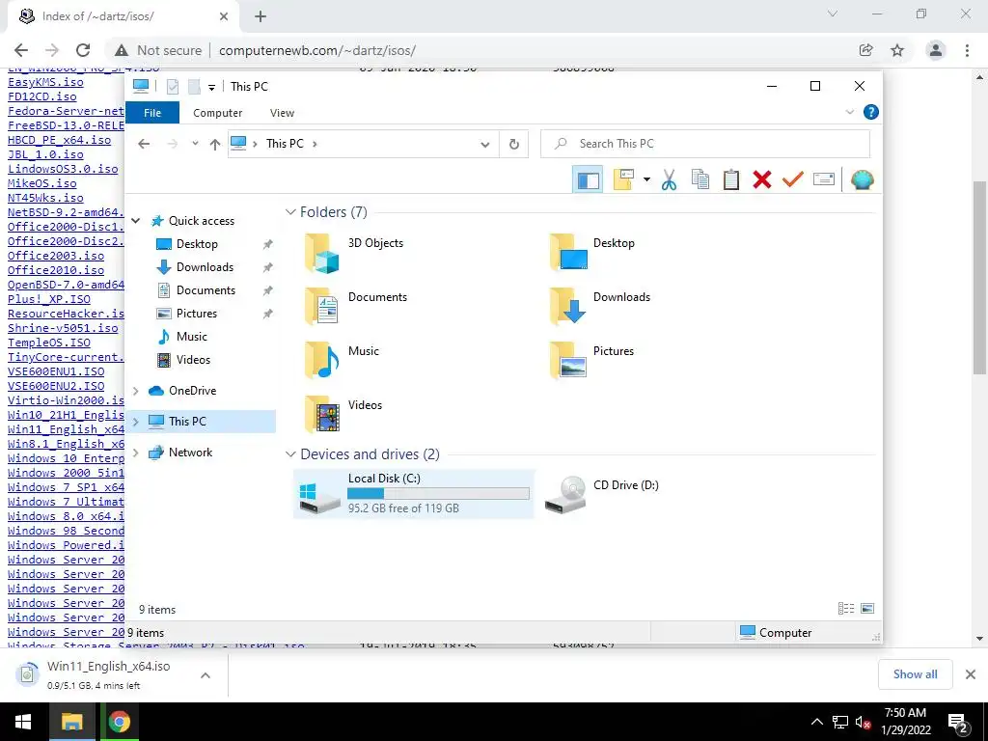This screenshot has width=988, height=741.
Task: Select Desktop in Quick access sidebar
Action: pyautogui.click(x=197, y=244)
